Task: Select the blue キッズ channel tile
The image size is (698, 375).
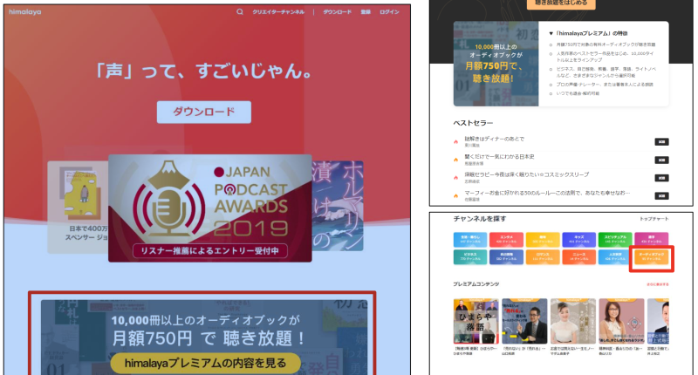Action: point(578,239)
